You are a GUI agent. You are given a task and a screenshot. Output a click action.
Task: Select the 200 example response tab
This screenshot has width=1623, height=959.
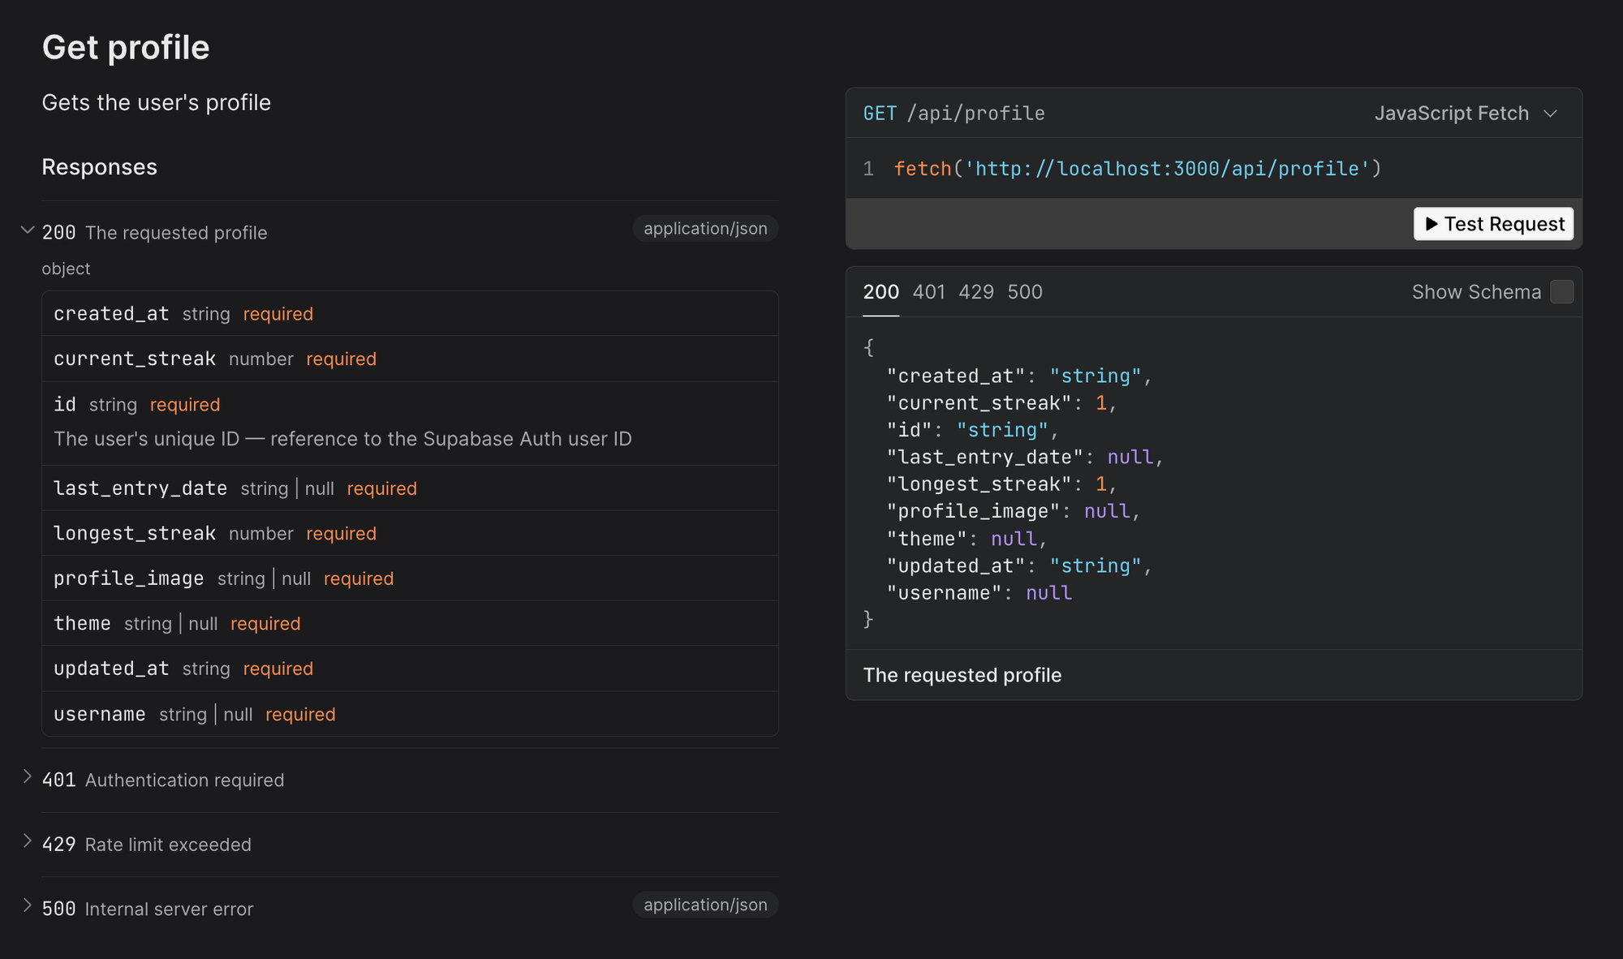(x=880, y=292)
